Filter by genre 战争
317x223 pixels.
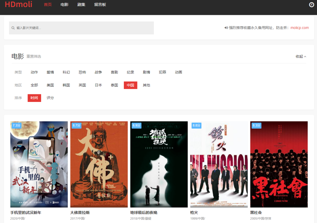pos(98,72)
